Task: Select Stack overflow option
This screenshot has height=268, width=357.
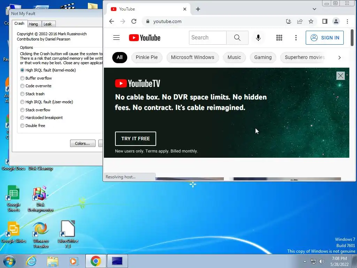Action: [35, 110]
